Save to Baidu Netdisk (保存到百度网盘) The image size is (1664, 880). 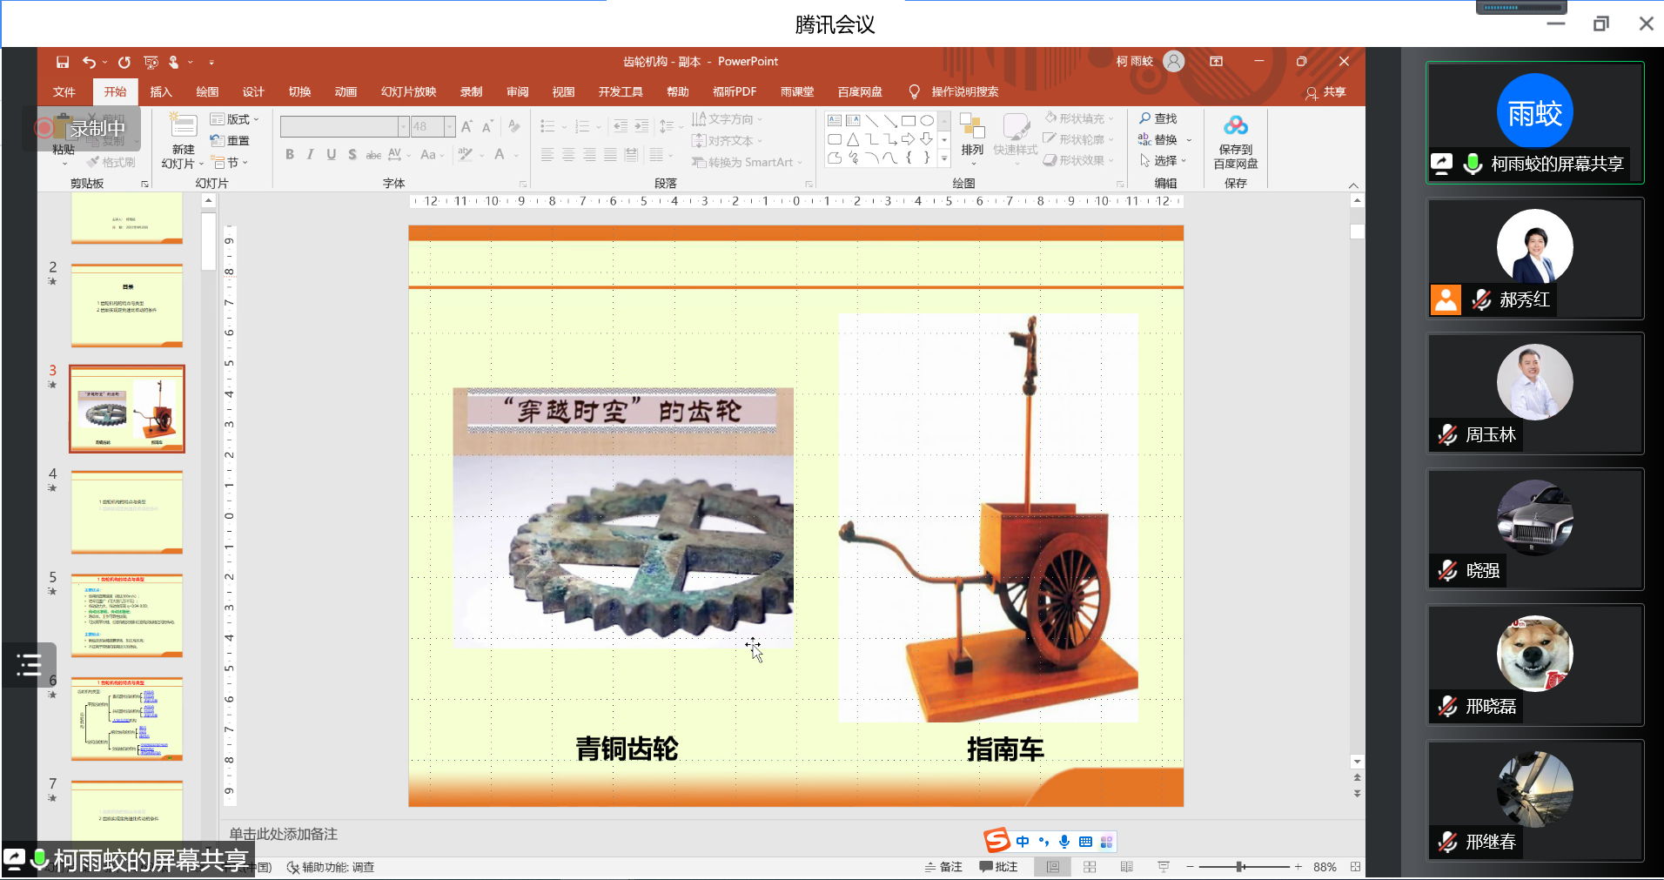coord(1236,142)
